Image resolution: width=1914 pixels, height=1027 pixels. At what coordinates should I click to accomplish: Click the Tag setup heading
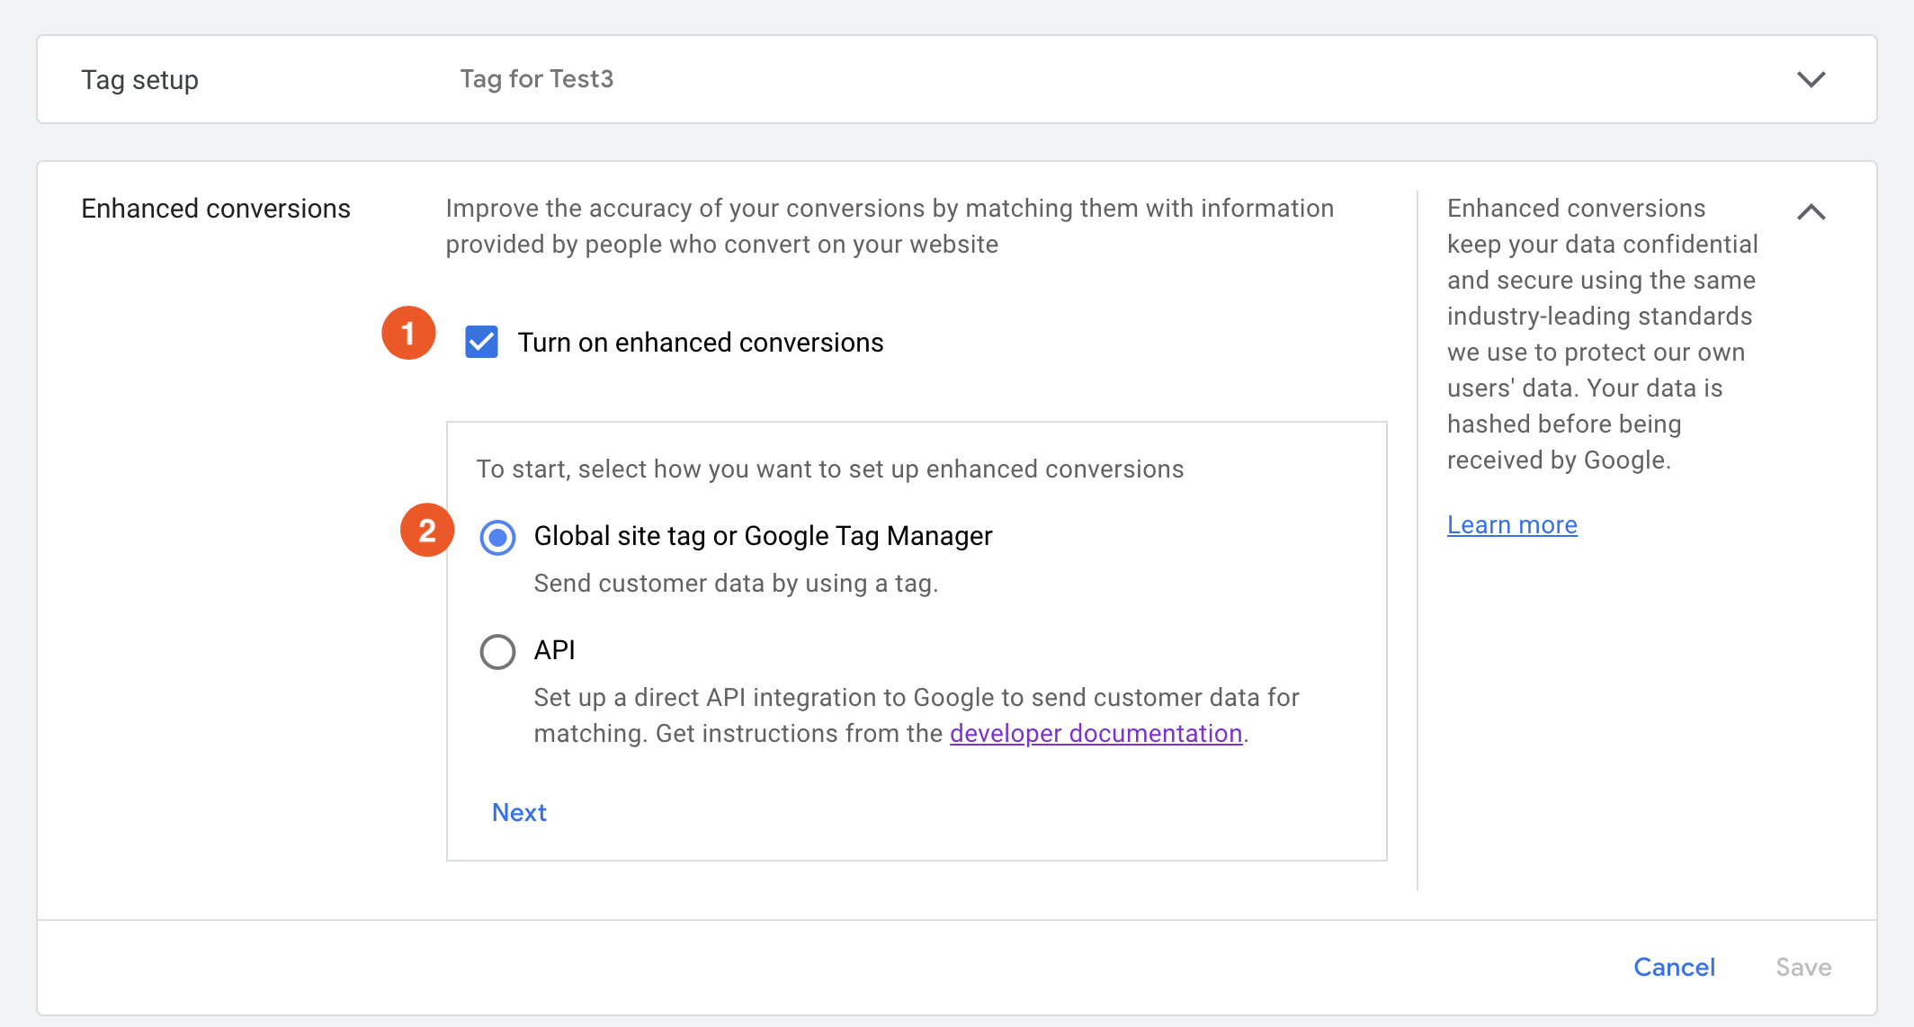coord(139,79)
